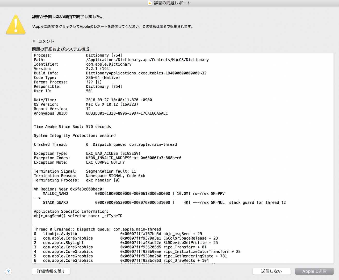This screenshot has width=339, height=280.
Task: Click the コメント label
Action: (x=46, y=41)
